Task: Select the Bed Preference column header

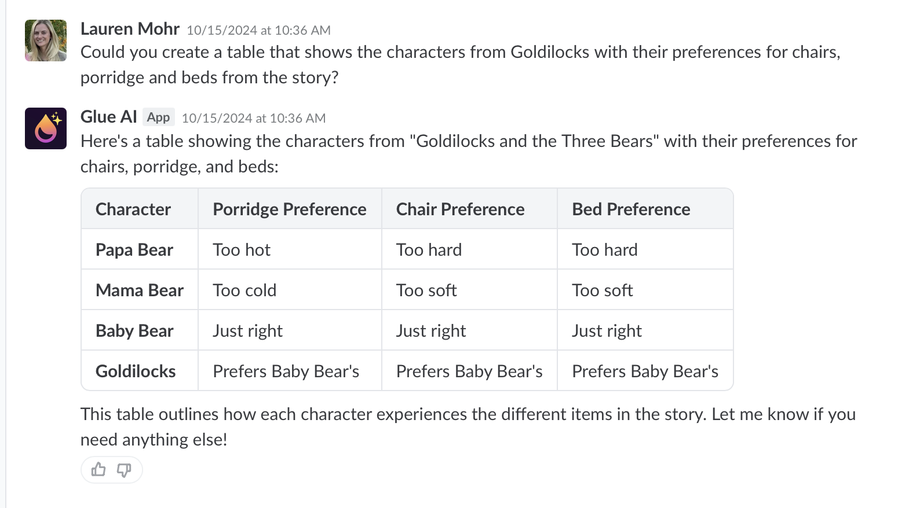Action: [x=631, y=209]
